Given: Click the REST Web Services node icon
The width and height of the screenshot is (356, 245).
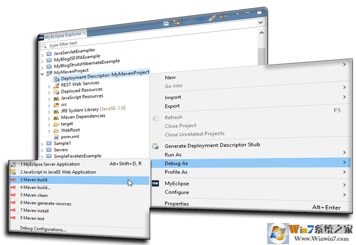Looking at the screenshot, I should point(56,85).
